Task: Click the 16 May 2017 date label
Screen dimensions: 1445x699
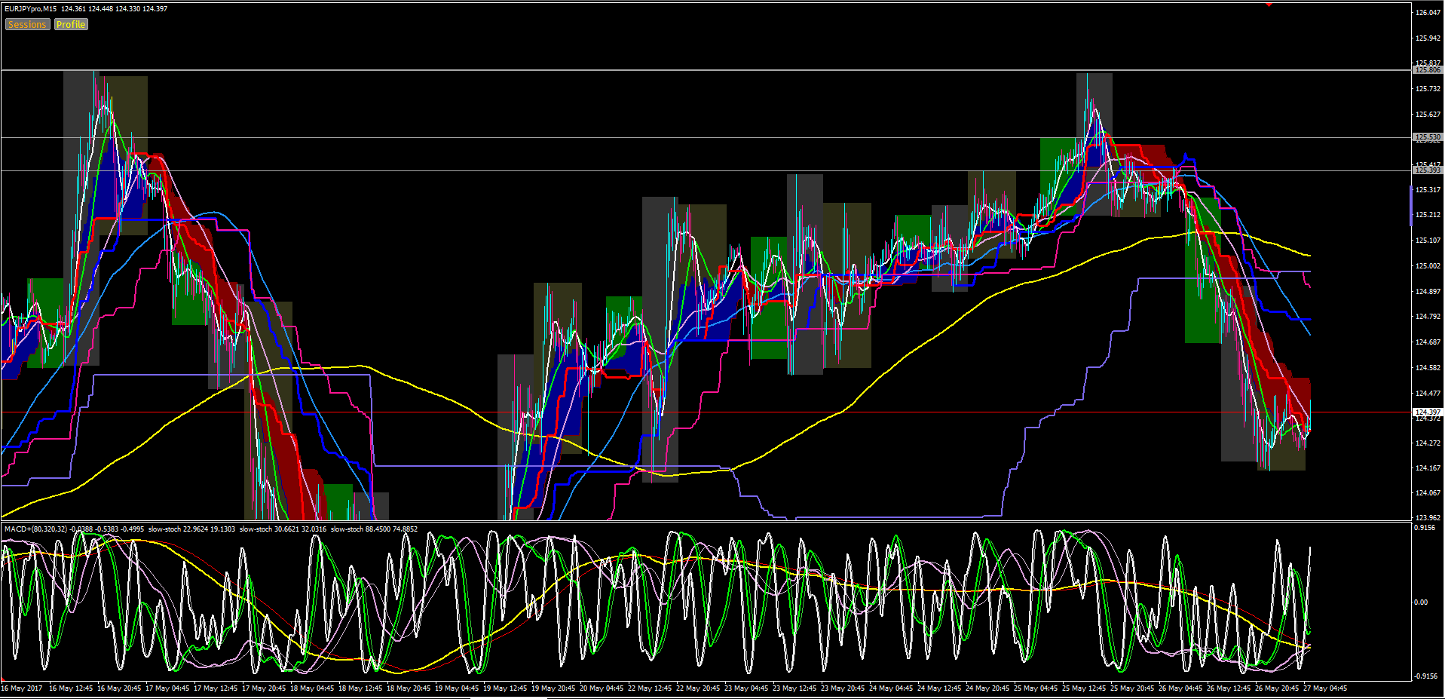Action: click(23, 688)
